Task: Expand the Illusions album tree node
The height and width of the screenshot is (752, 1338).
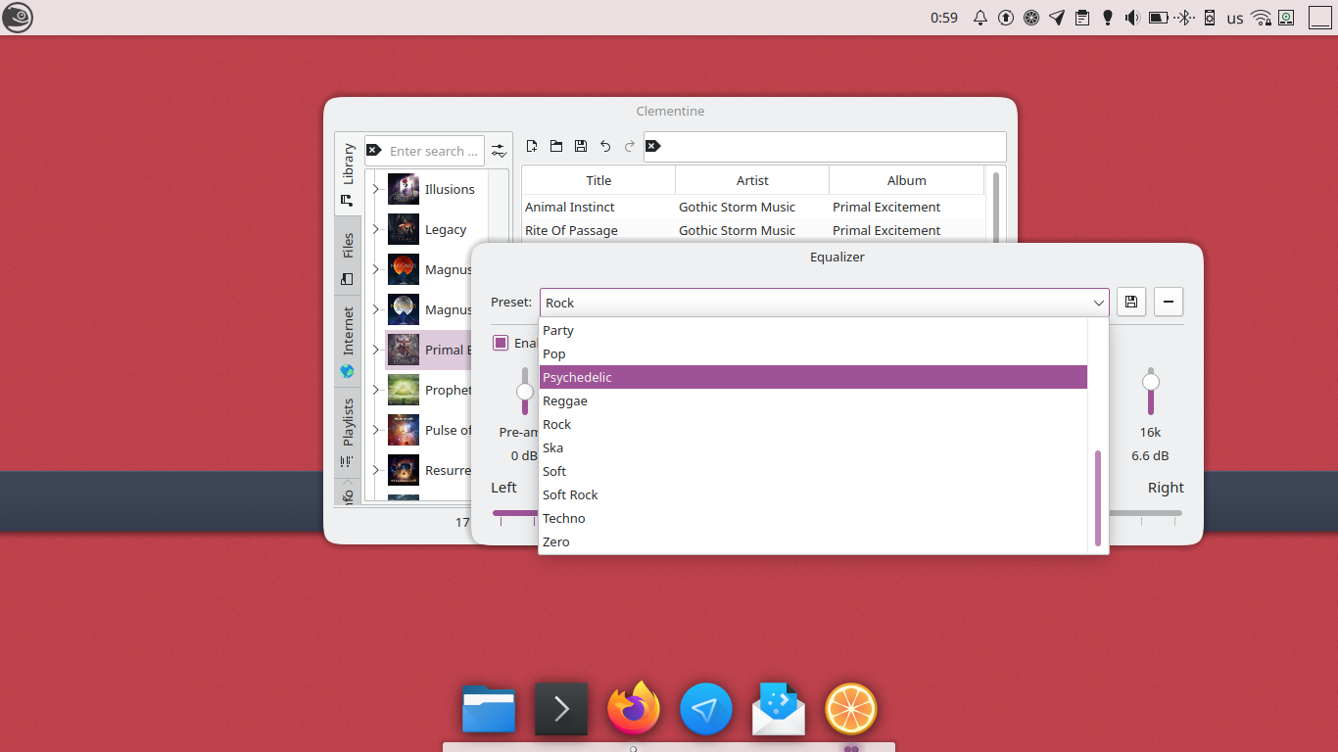Action: click(x=375, y=189)
